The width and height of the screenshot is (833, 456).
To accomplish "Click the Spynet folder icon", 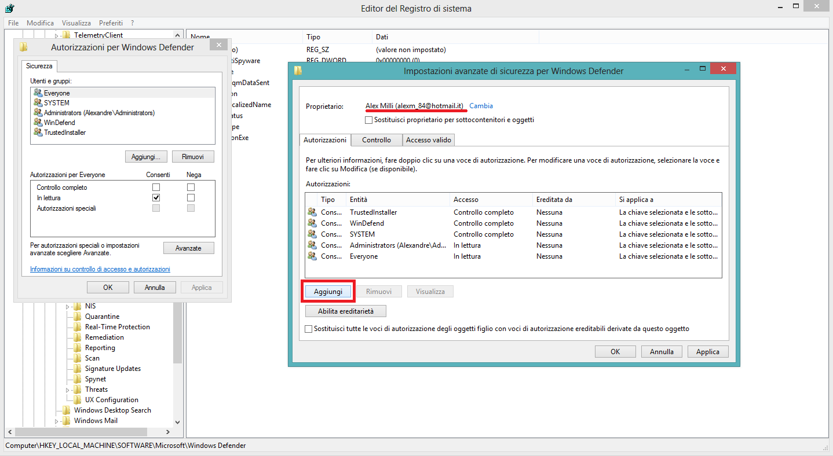I will [x=78, y=379].
